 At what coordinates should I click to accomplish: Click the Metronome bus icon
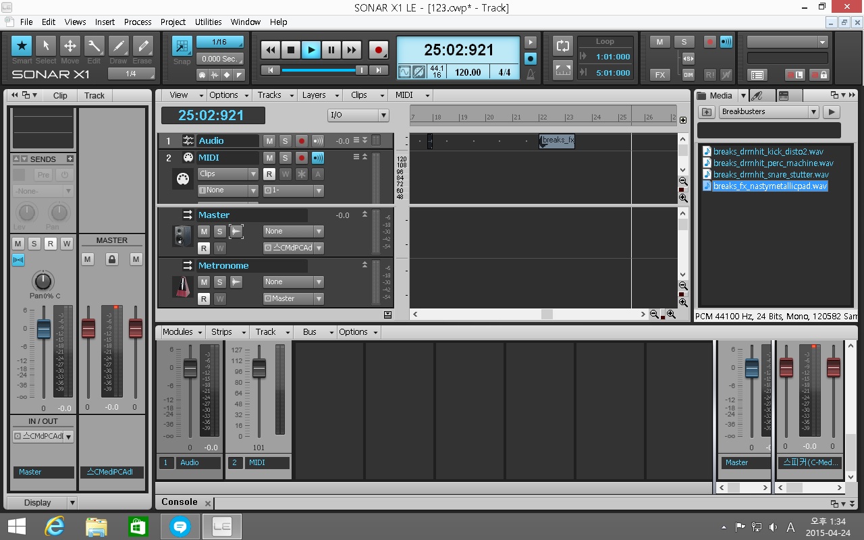[182, 288]
